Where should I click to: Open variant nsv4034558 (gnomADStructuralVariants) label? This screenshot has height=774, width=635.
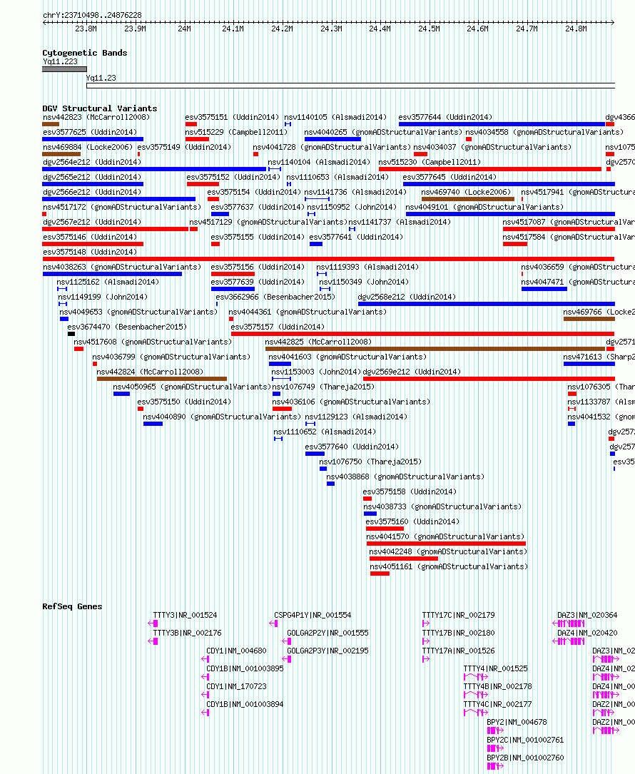tap(544, 132)
